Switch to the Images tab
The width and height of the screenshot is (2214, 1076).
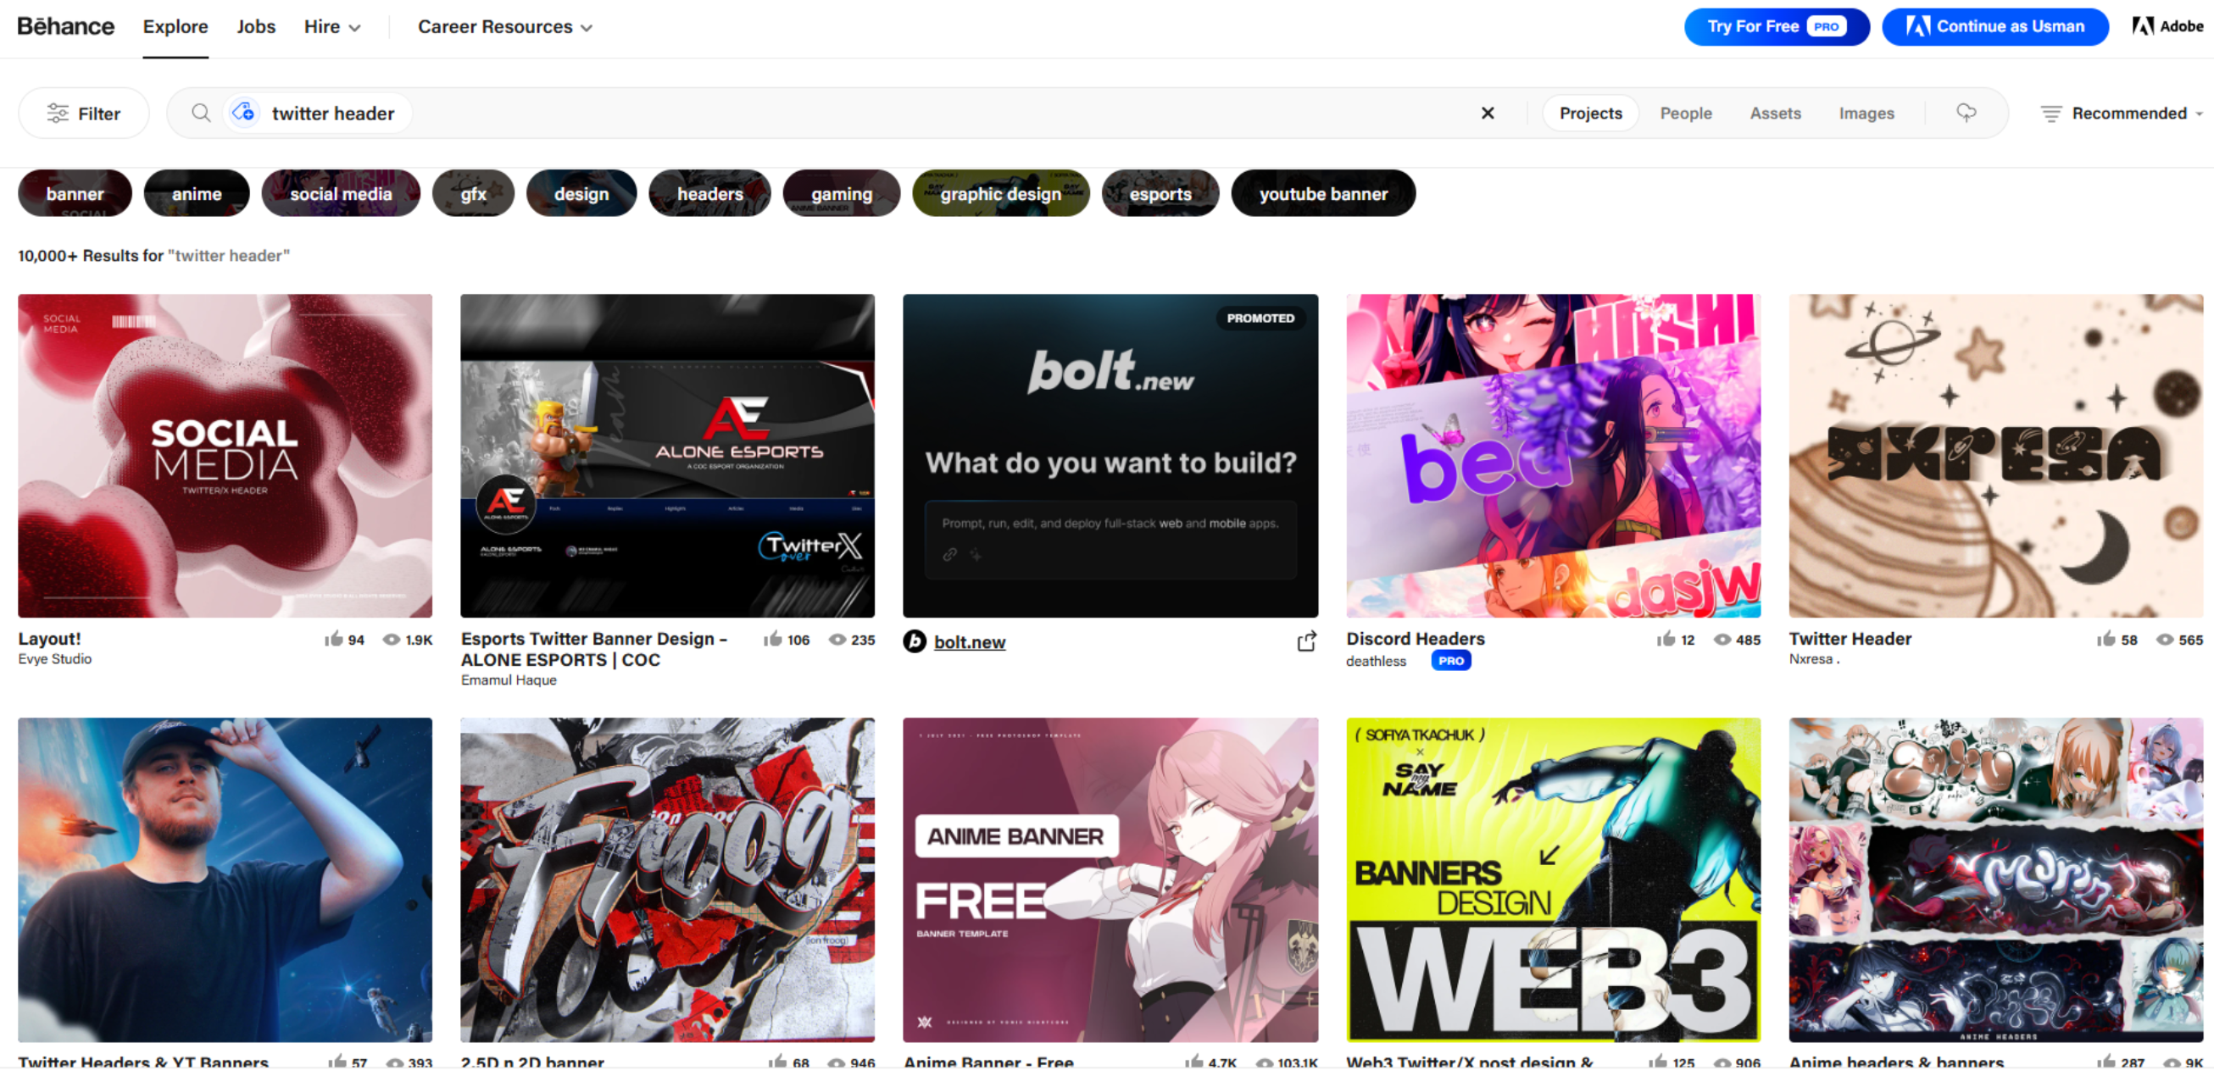coord(1866,113)
